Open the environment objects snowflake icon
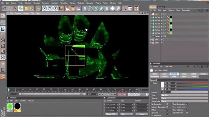The height and width of the screenshot is (117, 209). click(x=112, y=8)
